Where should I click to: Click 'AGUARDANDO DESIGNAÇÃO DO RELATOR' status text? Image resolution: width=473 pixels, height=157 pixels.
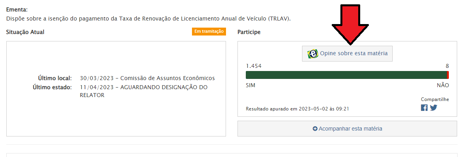click(144, 91)
